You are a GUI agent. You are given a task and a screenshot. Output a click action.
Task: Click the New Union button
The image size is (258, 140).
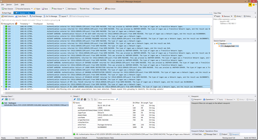[x=110, y=9]
